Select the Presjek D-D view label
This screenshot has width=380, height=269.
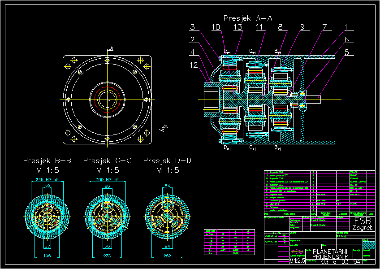[167, 160]
